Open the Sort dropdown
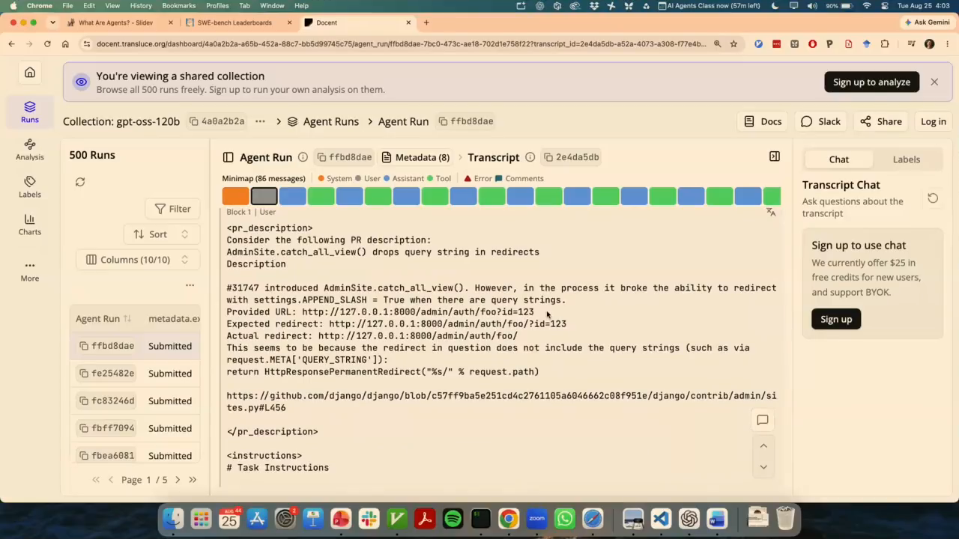The image size is (959, 539). [x=160, y=234]
